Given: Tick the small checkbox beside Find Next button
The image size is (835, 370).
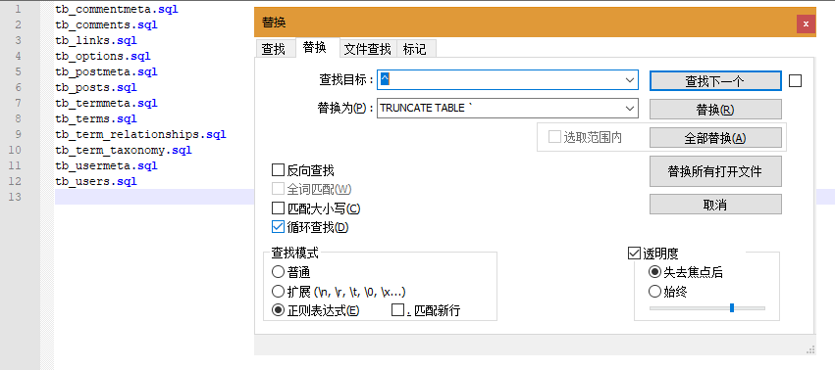Looking at the screenshot, I should (795, 81).
